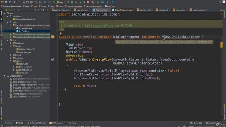Open the app run configuration dropdown

(x=61, y=2)
